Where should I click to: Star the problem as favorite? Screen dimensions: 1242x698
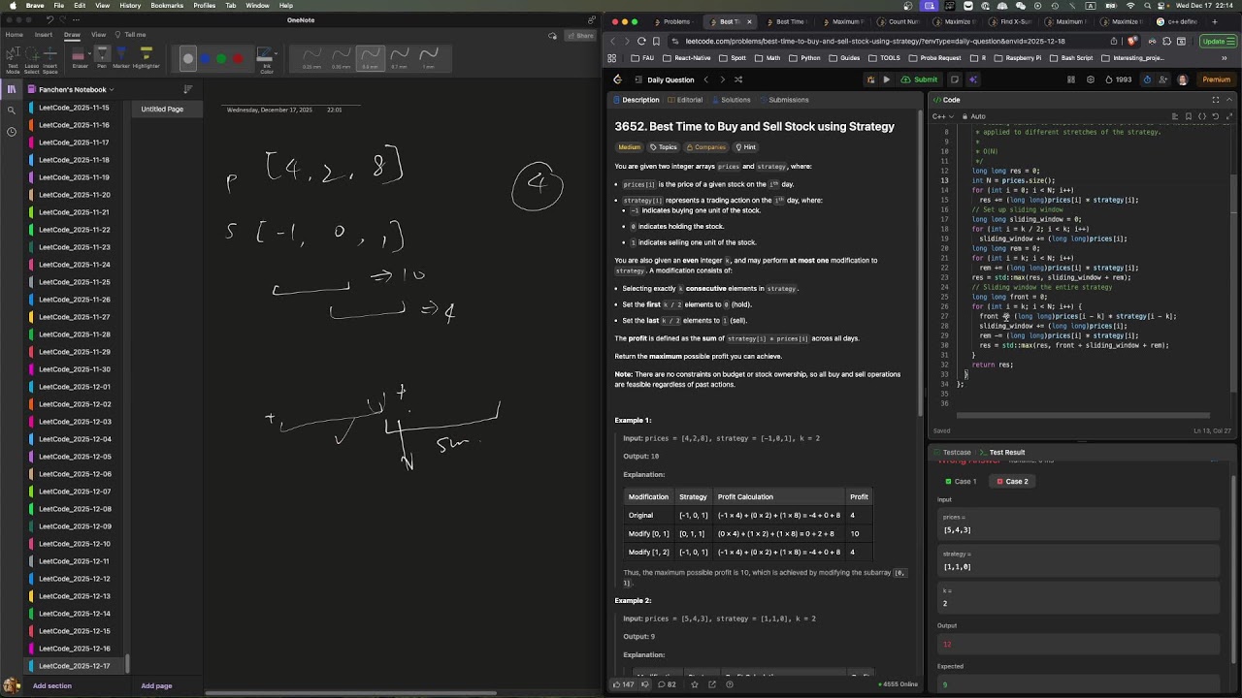(694, 684)
